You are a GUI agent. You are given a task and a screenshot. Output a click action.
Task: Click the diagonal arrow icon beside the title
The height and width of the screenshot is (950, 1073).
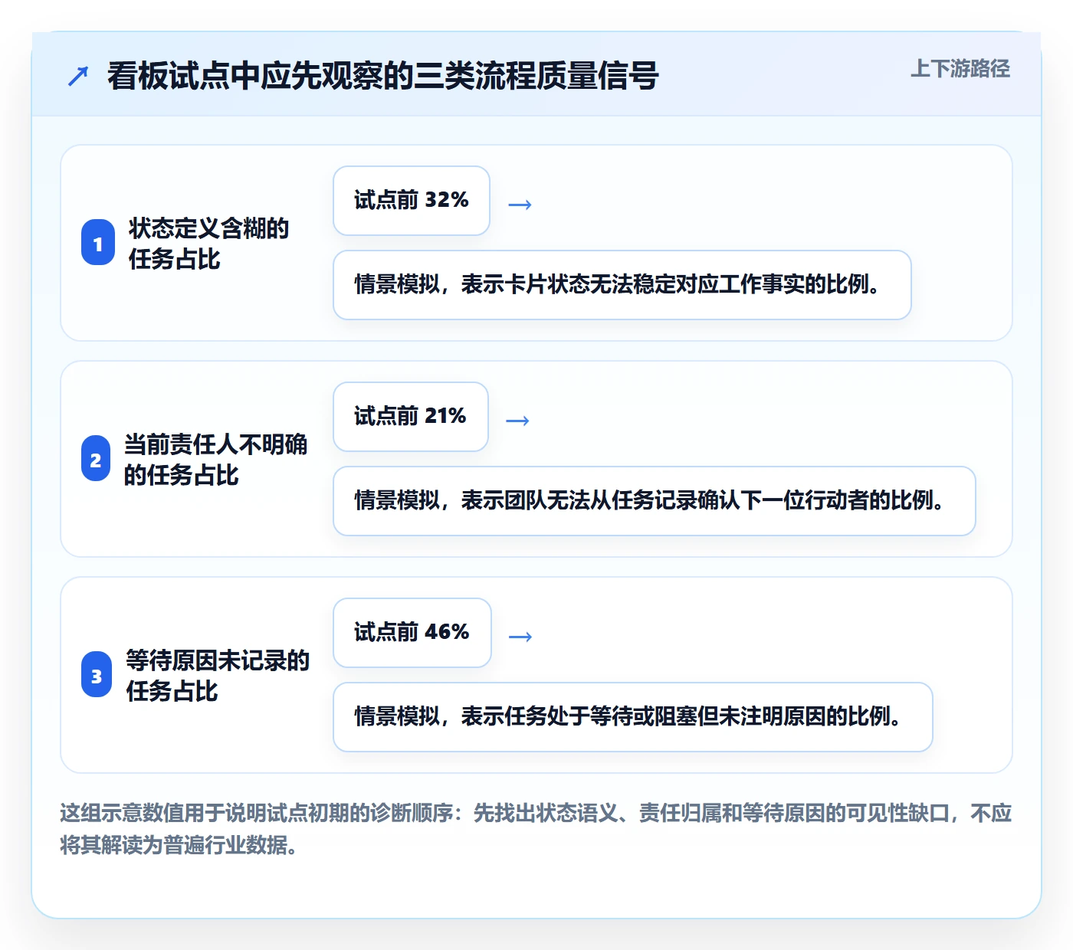pyautogui.click(x=78, y=76)
